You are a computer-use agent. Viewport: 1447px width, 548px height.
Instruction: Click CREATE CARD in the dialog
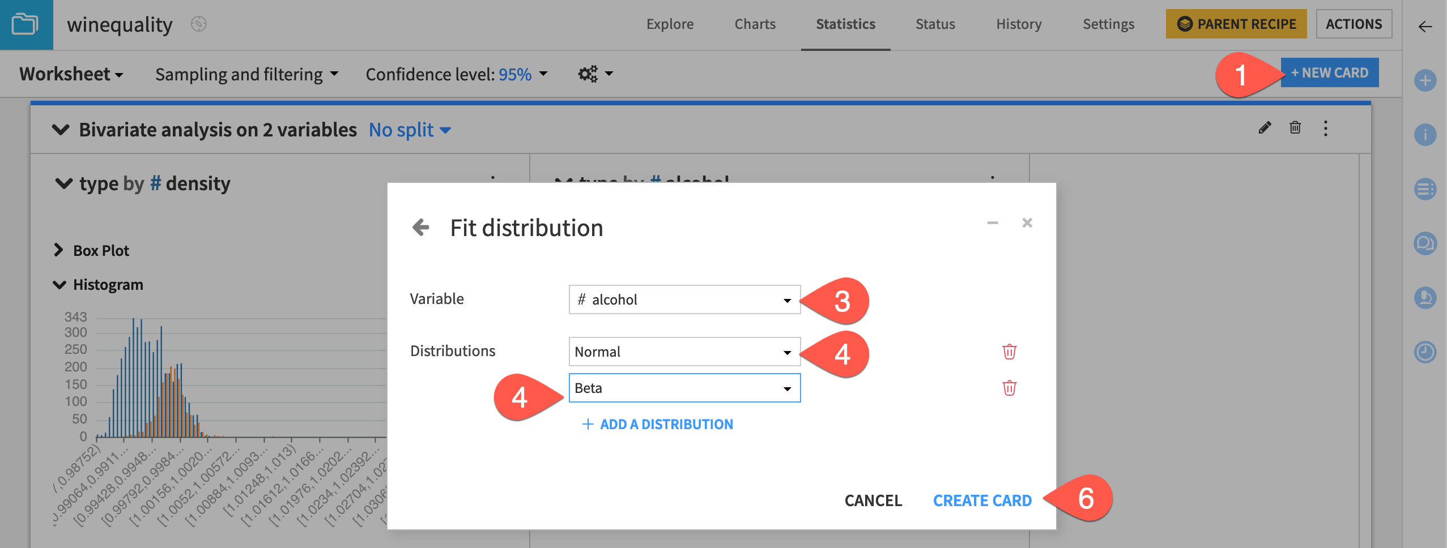983,500
